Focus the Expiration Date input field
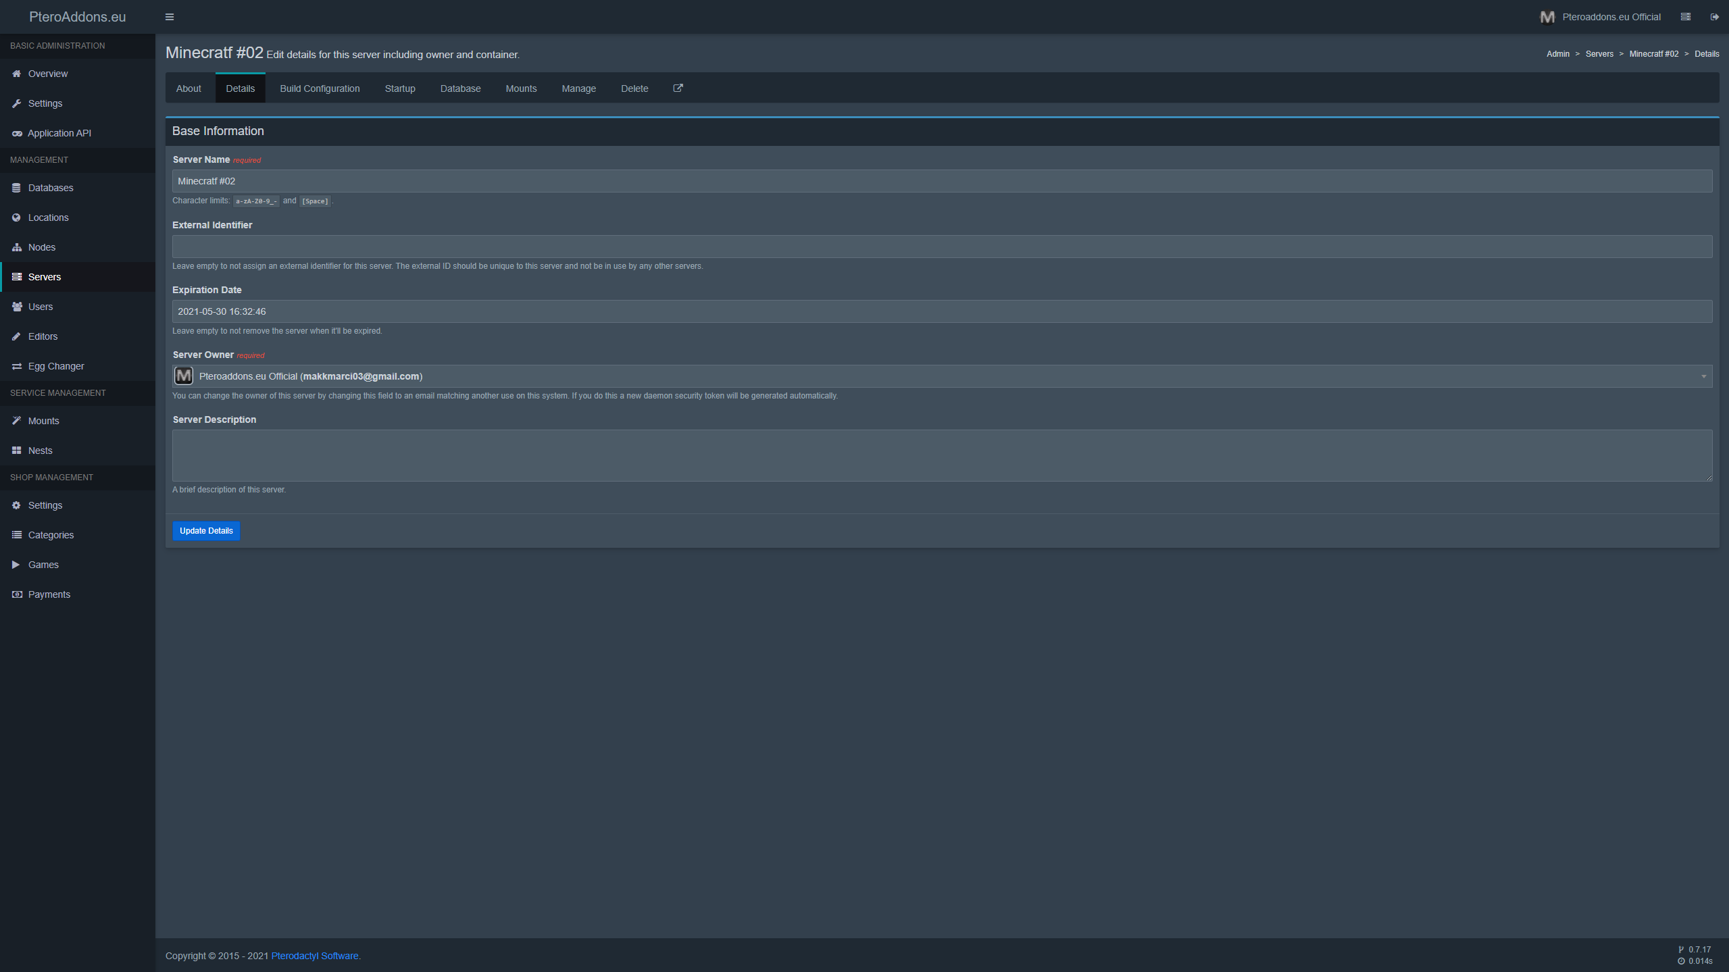 click(942, 311)
